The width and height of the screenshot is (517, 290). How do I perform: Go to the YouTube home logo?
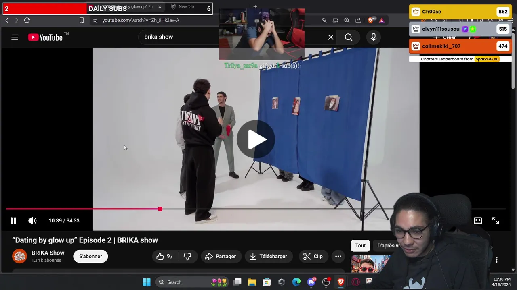point(45,37)
